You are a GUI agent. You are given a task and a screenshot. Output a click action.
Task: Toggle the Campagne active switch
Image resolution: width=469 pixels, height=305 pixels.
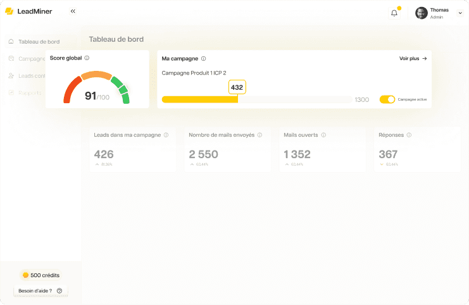pyautogui.click(x=387, y=99)
